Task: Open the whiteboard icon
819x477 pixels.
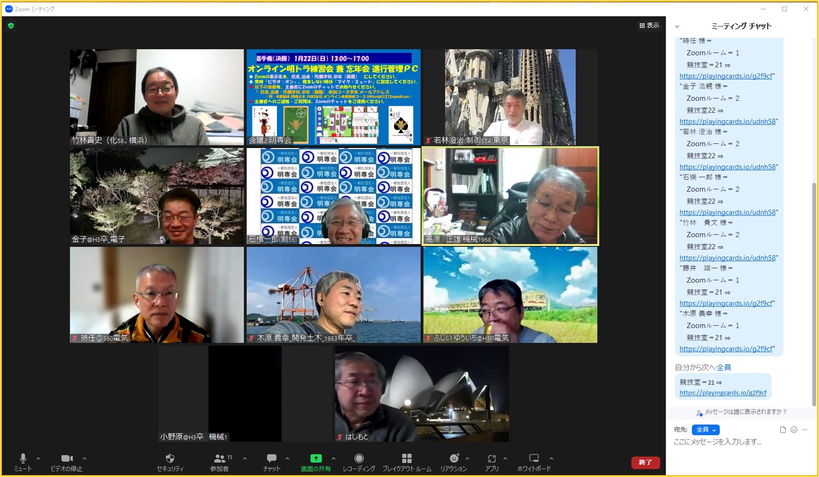Action: point(534,462)
